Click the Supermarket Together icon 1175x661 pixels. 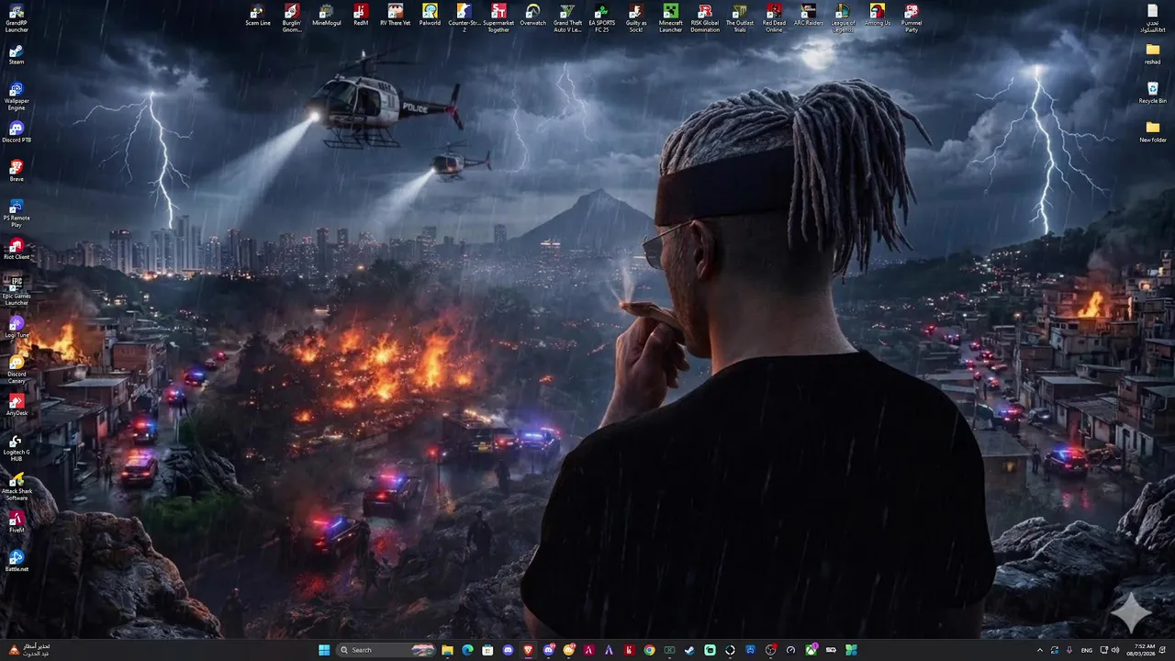[x=498, y=17]
